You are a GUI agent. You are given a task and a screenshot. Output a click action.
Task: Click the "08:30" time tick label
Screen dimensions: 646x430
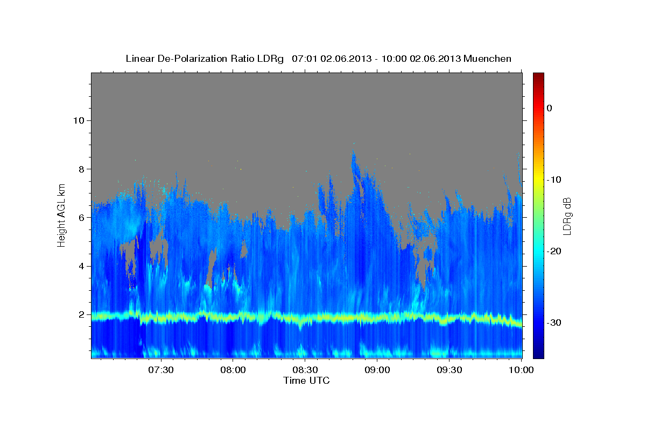tap(305, 370)
